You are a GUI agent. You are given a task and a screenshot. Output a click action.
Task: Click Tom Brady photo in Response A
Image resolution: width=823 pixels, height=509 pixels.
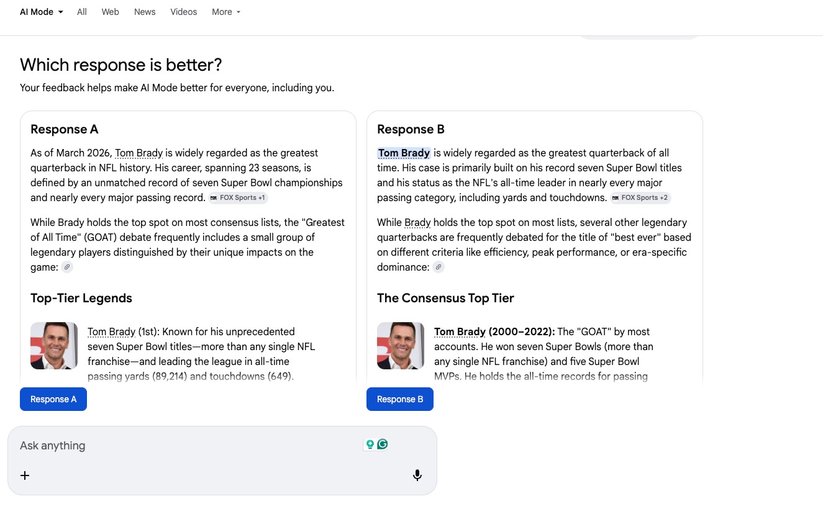[54, 346]
